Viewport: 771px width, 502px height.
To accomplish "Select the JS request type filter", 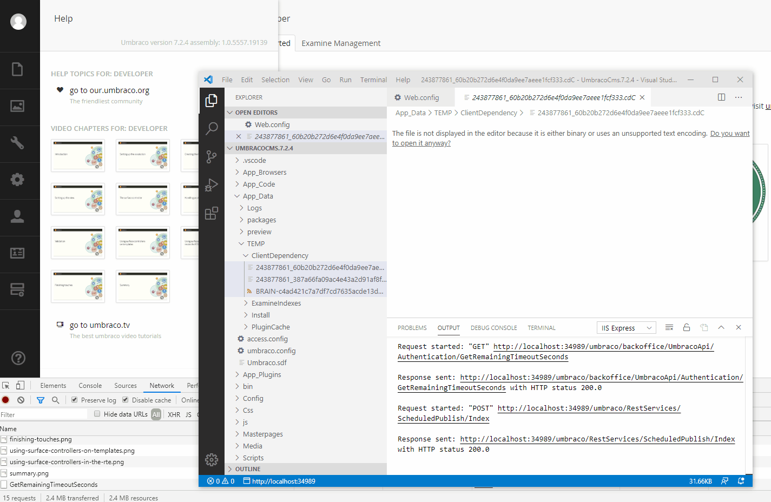I will click(189, 414).
